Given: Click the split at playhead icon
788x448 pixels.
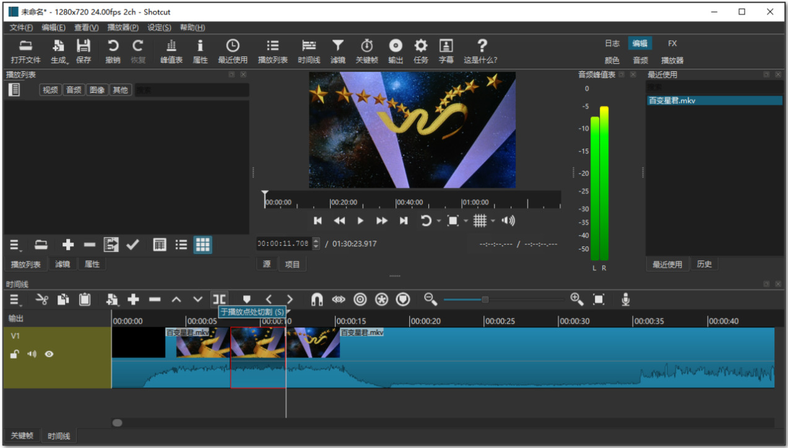Looking at the screenshot, I should click(x=219, y=299).
